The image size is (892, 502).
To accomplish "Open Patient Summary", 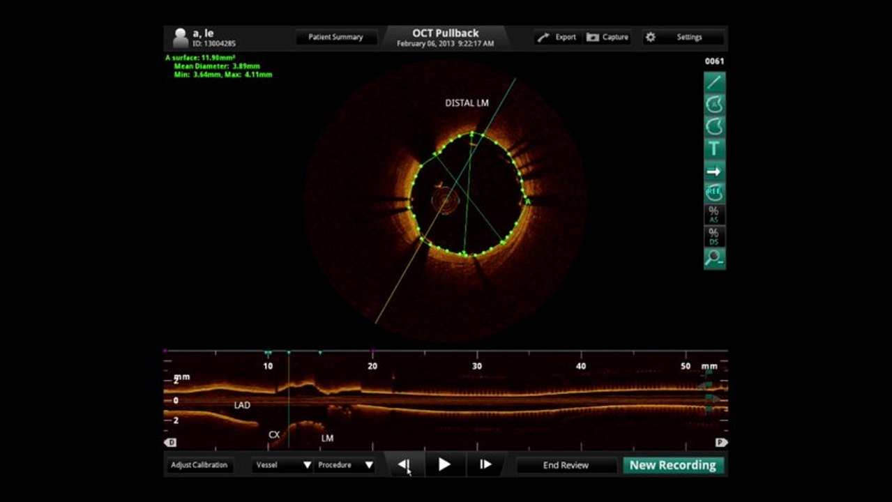I will click(x=335, y=38).
